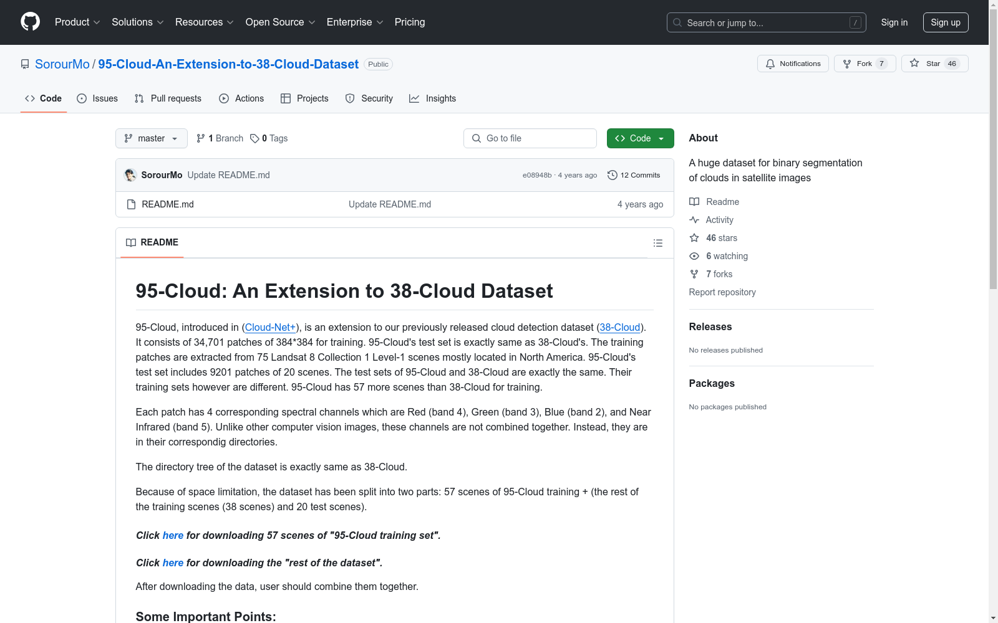Viewport: 998px width, 623px height.
Task: Click the Sign in link
Action: pos(894,22)
